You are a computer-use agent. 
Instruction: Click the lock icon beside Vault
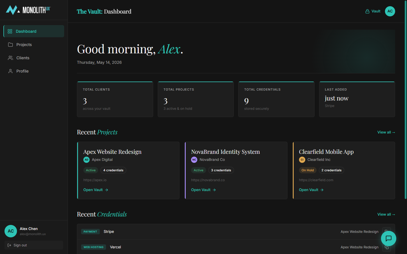pos(367,11)
